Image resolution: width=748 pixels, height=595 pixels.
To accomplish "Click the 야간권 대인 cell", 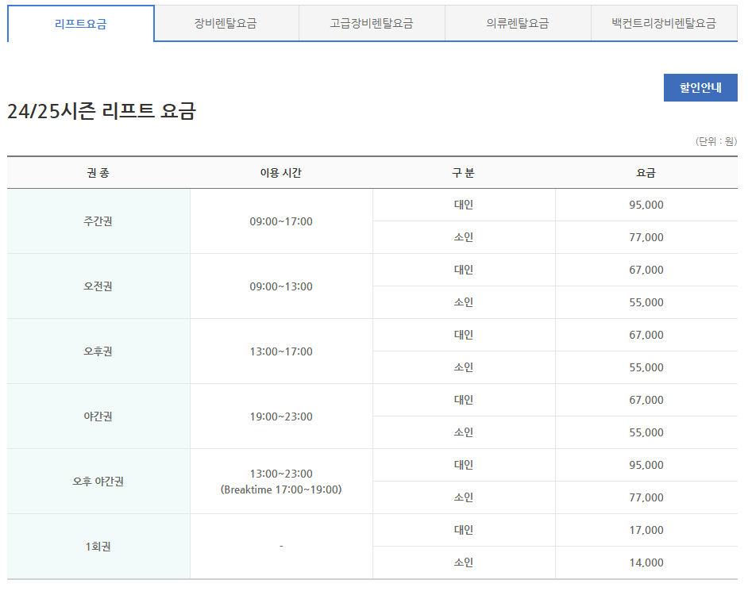I will 463,400.
